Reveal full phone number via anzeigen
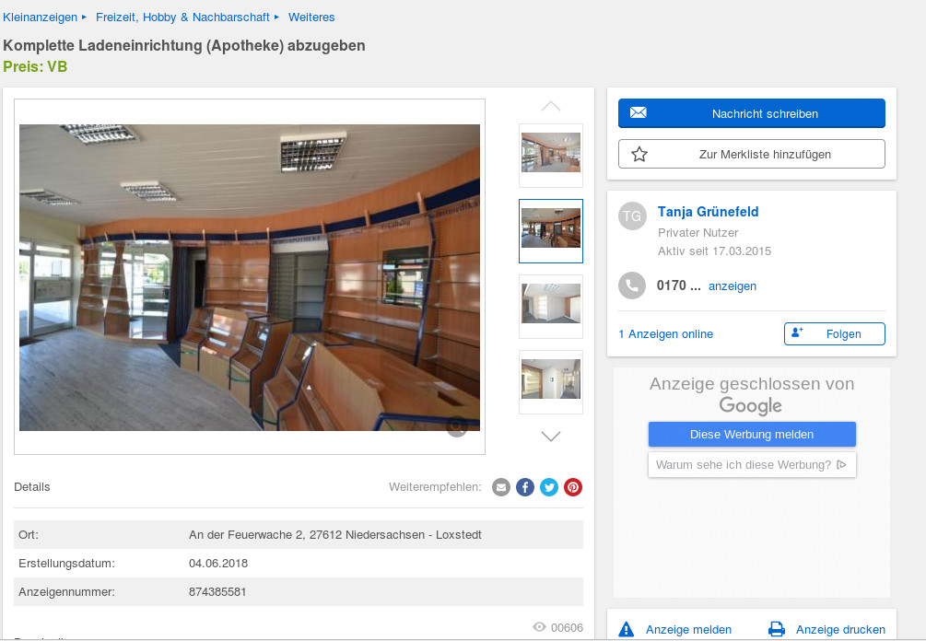Viewport: 926px width, 641px height. coord(732,286)
